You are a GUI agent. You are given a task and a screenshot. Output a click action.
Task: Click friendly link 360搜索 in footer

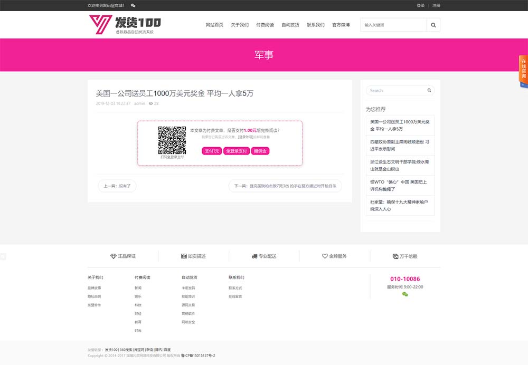(x=126, y=350)
